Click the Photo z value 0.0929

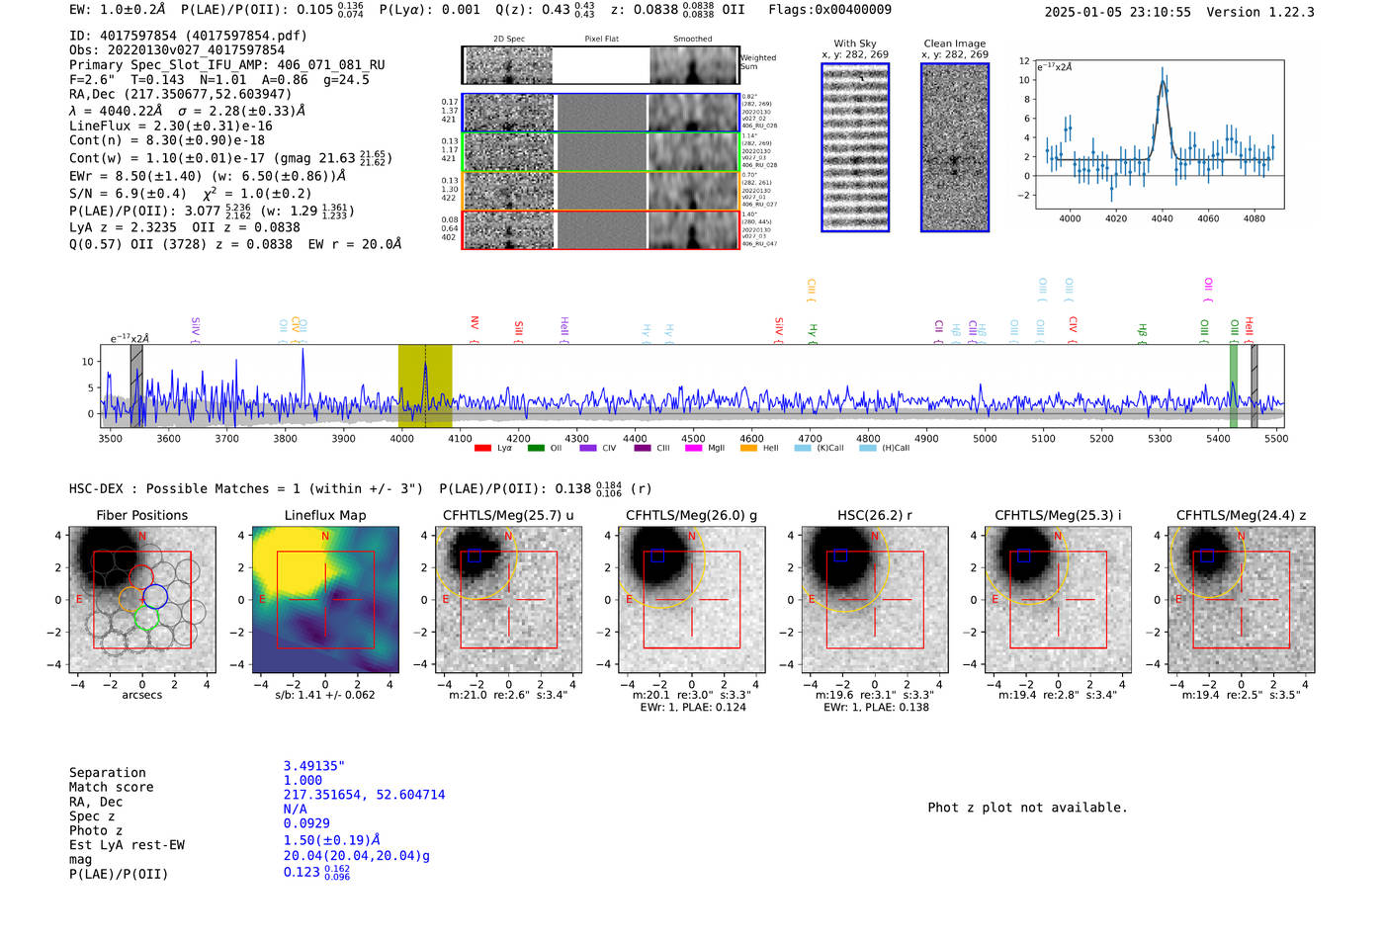(306, 823)
